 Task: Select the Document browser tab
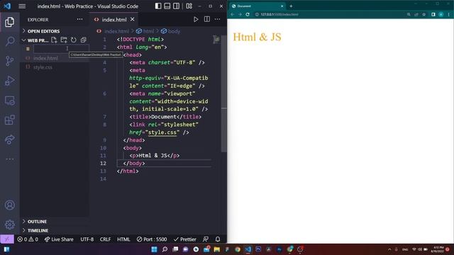pyautogui.click(x=256, y=6)
